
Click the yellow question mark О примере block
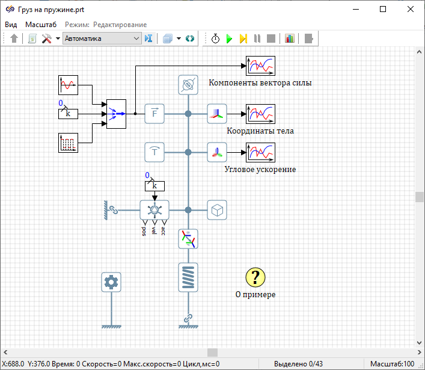coord(255,277)
